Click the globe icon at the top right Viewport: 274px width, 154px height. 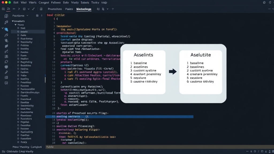pyautogui.click(x=264, y=2)
